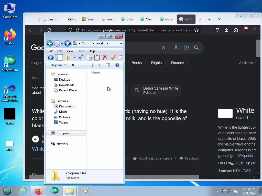Open dropdown arrow beside folder options icon

pyautogui.click(x=74, y=57)
